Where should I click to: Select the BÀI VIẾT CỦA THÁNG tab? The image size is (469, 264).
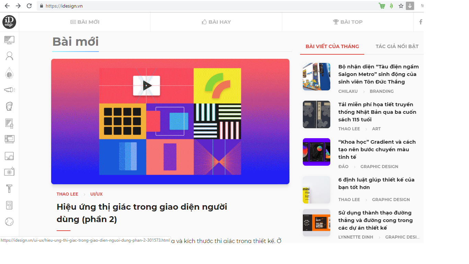[332, 46]
